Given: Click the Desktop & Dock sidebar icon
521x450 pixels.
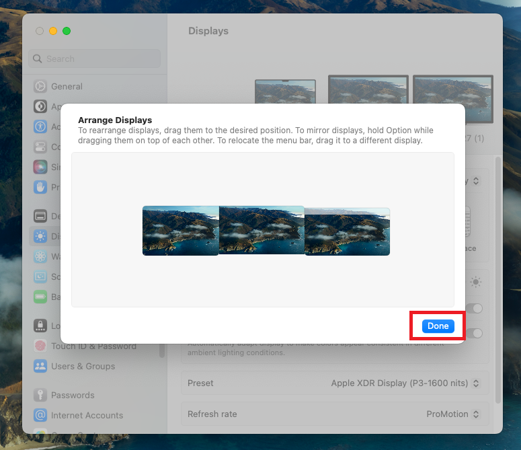Looking at the screenshot, I should coord(40,216).
